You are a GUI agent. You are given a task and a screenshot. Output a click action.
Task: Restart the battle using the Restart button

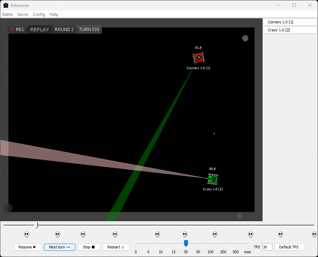(x=116, y=247)
